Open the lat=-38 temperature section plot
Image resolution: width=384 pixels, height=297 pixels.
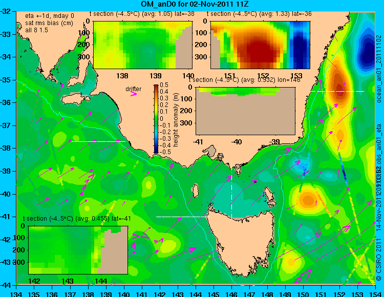pos(143,45)
